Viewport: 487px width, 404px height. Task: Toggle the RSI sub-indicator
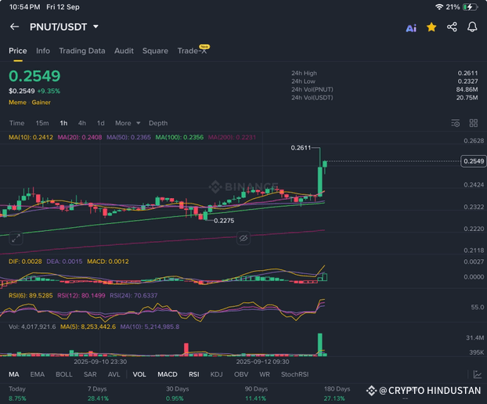(x=194, y=374)
